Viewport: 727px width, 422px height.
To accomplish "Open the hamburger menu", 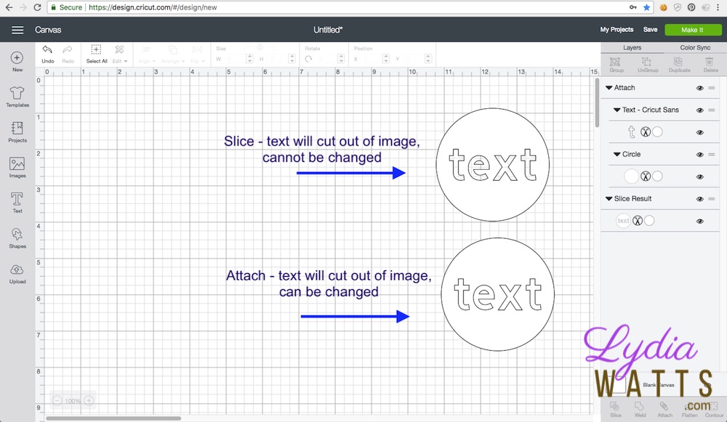I will 17,30.
